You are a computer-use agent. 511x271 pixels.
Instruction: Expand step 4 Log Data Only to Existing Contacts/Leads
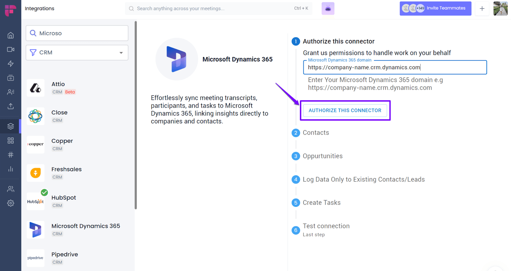(x=358, y=179)
